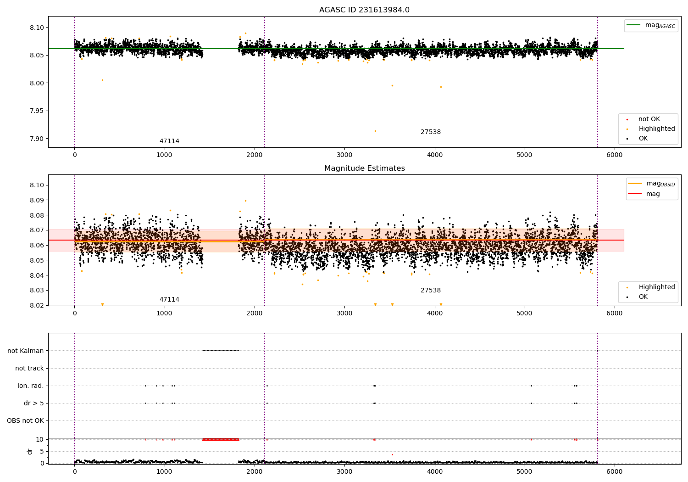Click the 7.95 tick in top plot
The image size is (688, 482).
pyautogui.click(x=37, y=111)
